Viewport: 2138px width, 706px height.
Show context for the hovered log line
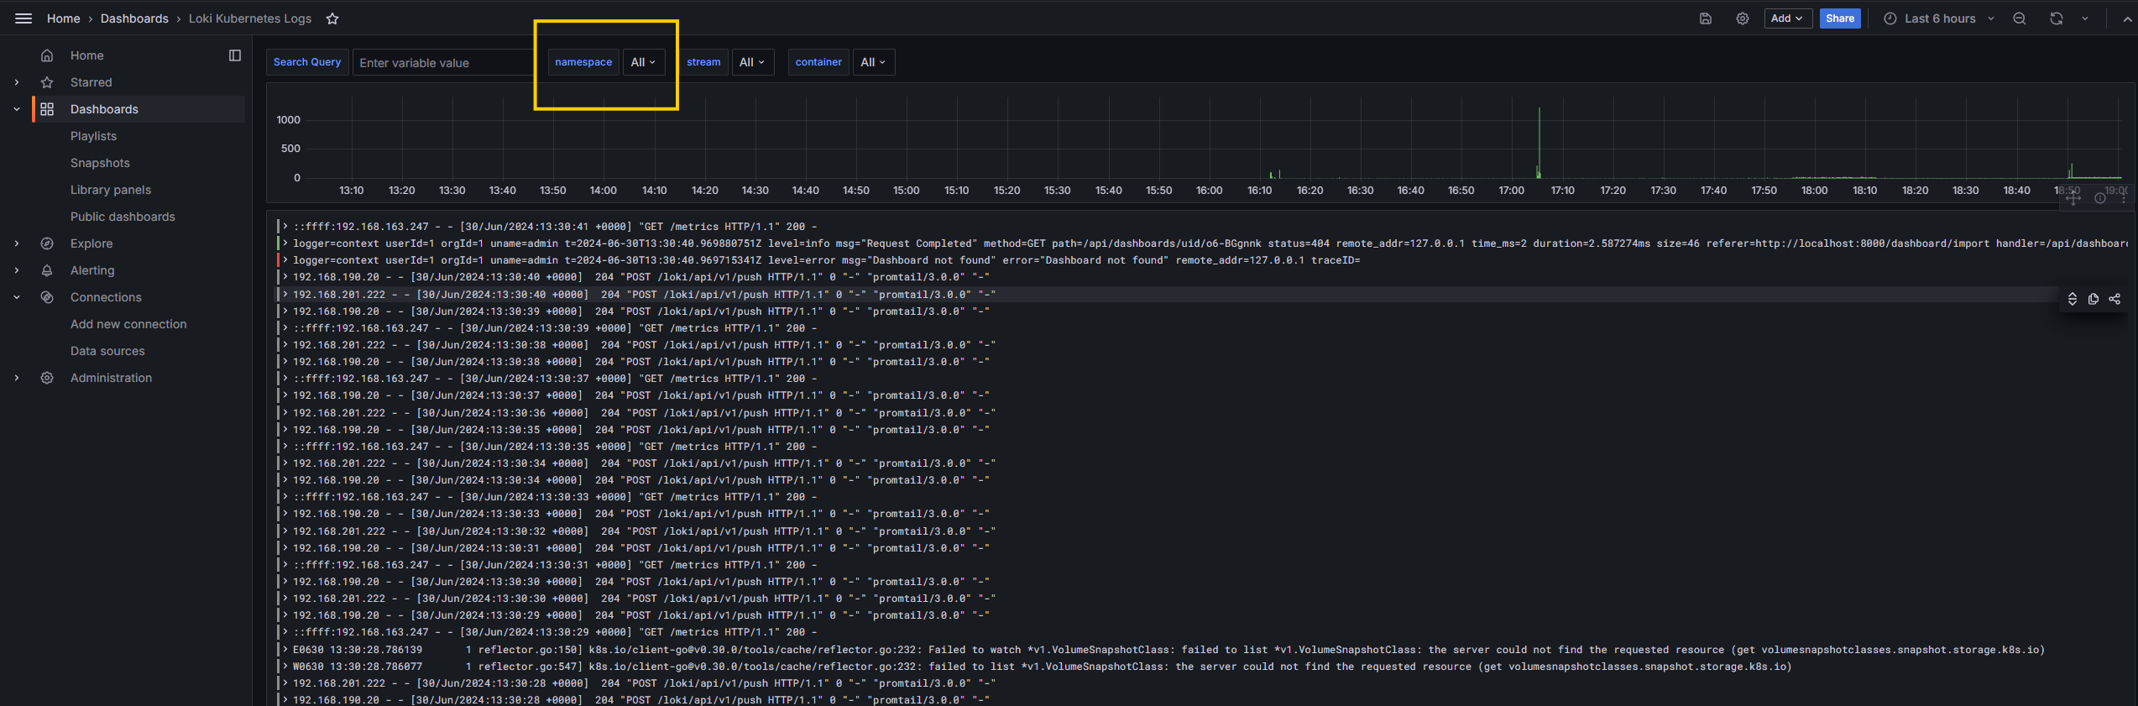point(2073,299)
